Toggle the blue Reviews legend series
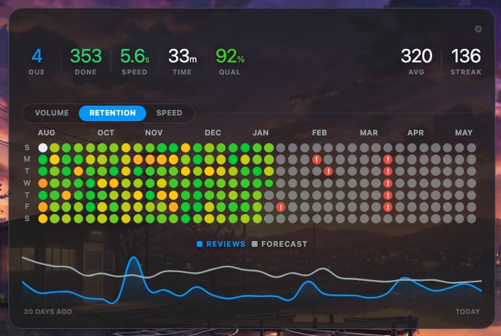The width and height of the screenshot is (501, 336). [221, 244]
